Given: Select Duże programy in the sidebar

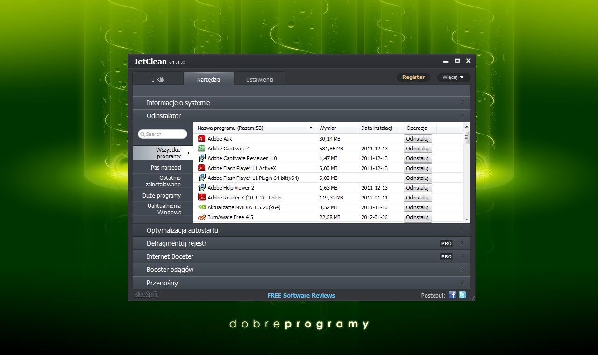Looking at the screenshot, I should [163, 196].
